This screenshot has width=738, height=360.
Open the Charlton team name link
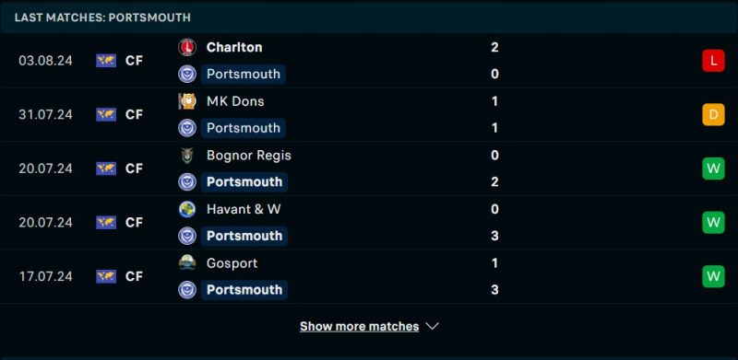pyautogui.click(x=234, y=48)
